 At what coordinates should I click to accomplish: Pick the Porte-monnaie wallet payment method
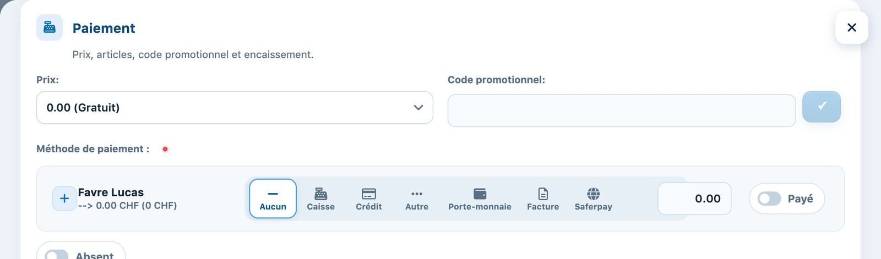pos(480,199)
